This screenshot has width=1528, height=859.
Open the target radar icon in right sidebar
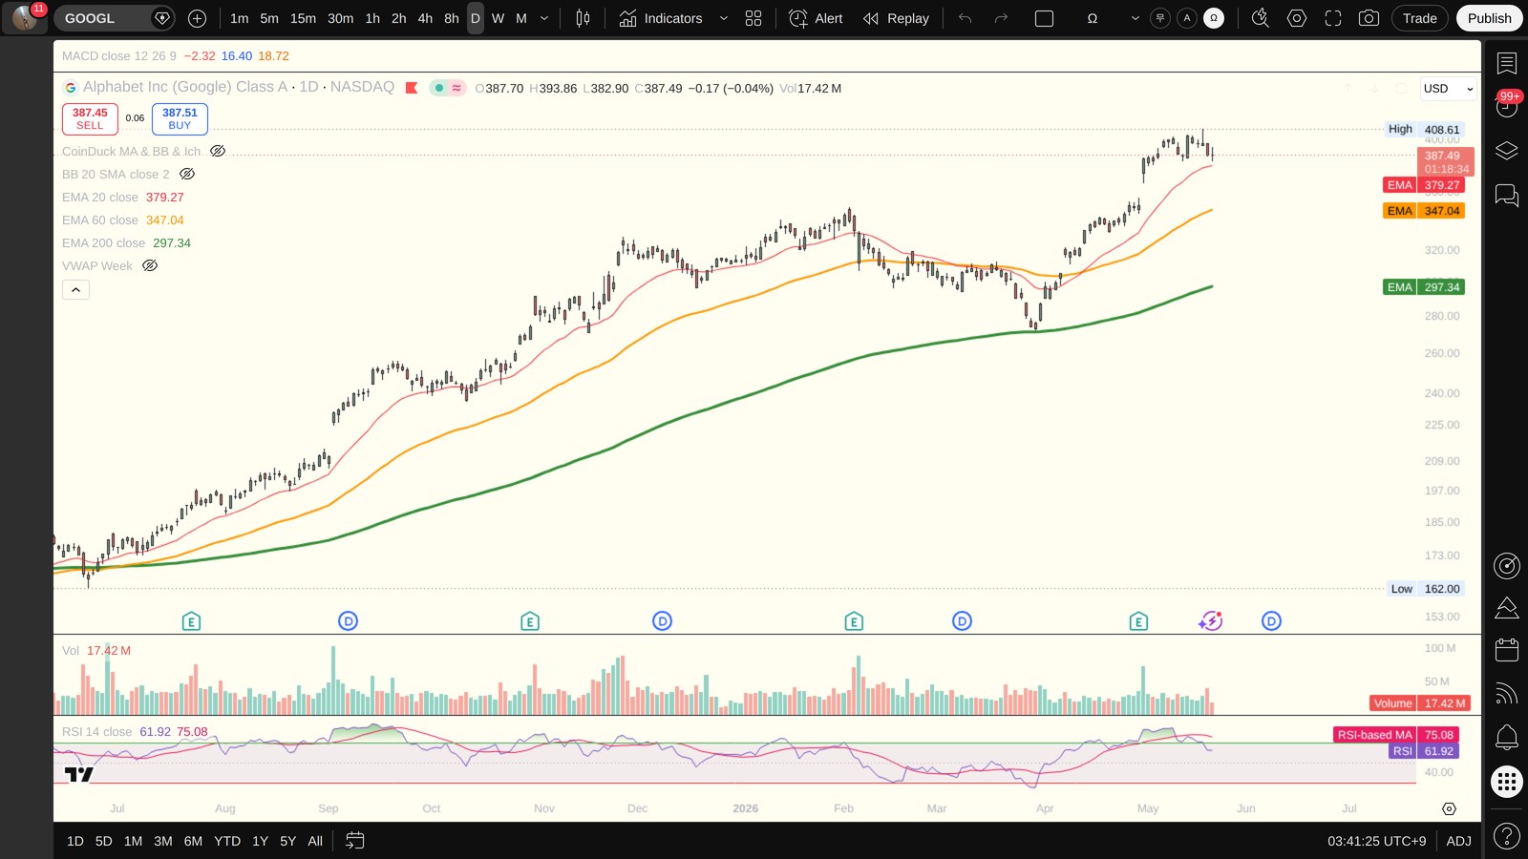point(1506,566)
